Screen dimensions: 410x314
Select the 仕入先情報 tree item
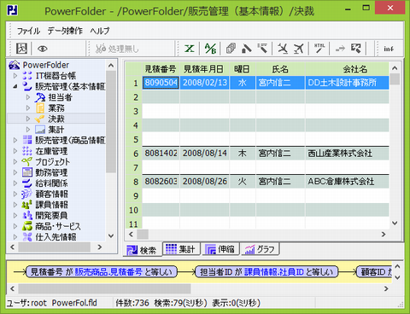click(56, 237)
